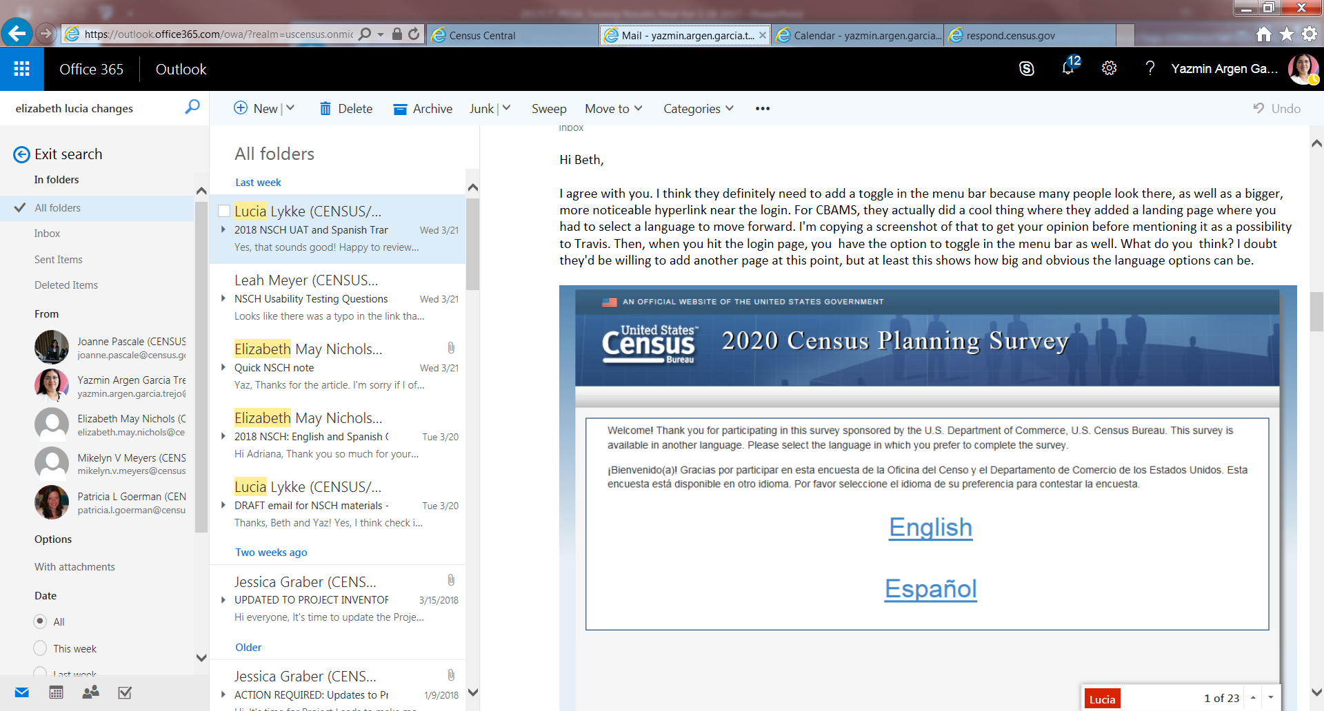1324x711 pixels.
Task: Open the Help question mark
Action: pos(1150,68)
